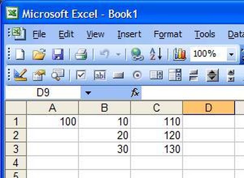Click the Select All corner box
This screenshot has height=178, width=244.
(x=16, y=108)
